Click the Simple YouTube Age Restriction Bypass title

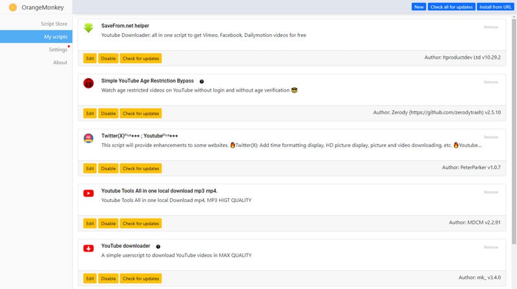[147, 81]
